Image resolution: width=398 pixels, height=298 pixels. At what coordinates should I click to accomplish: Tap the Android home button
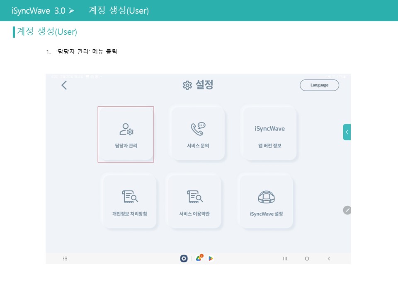pyautogui.click(x=307, y=259)
